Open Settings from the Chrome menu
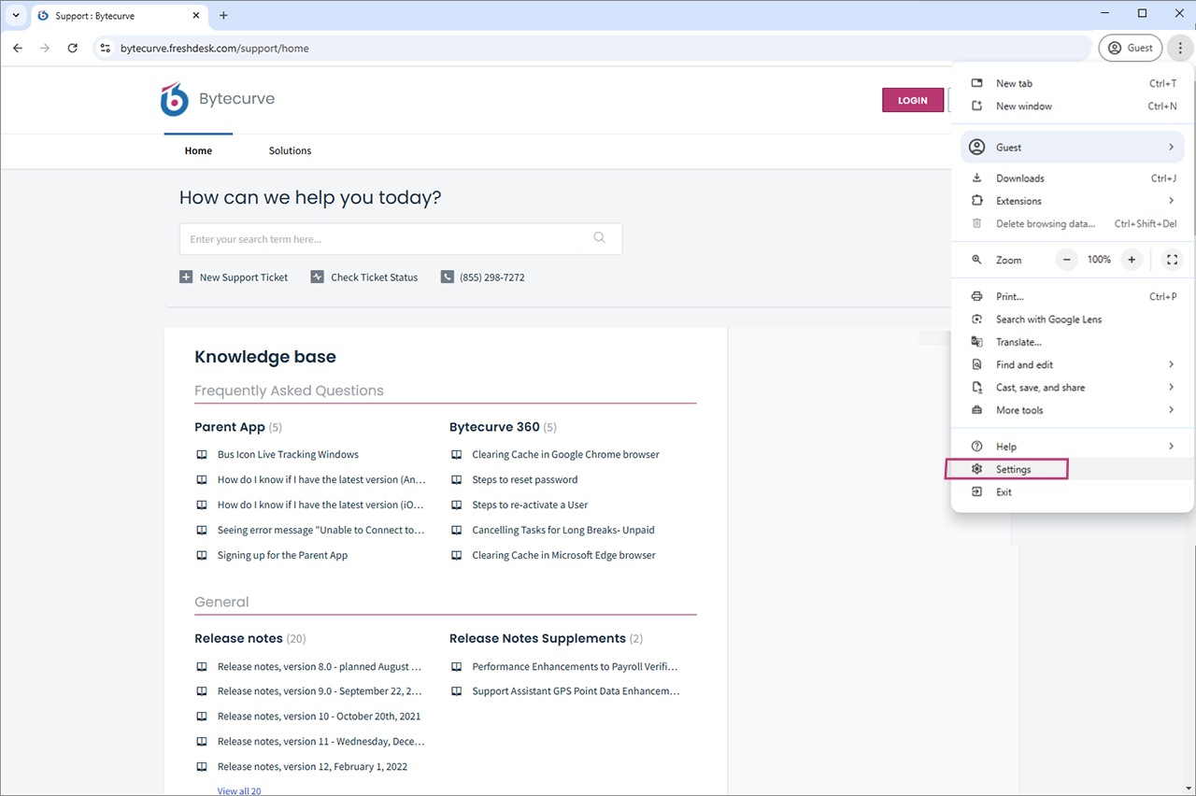 (x=1073, y=469)
